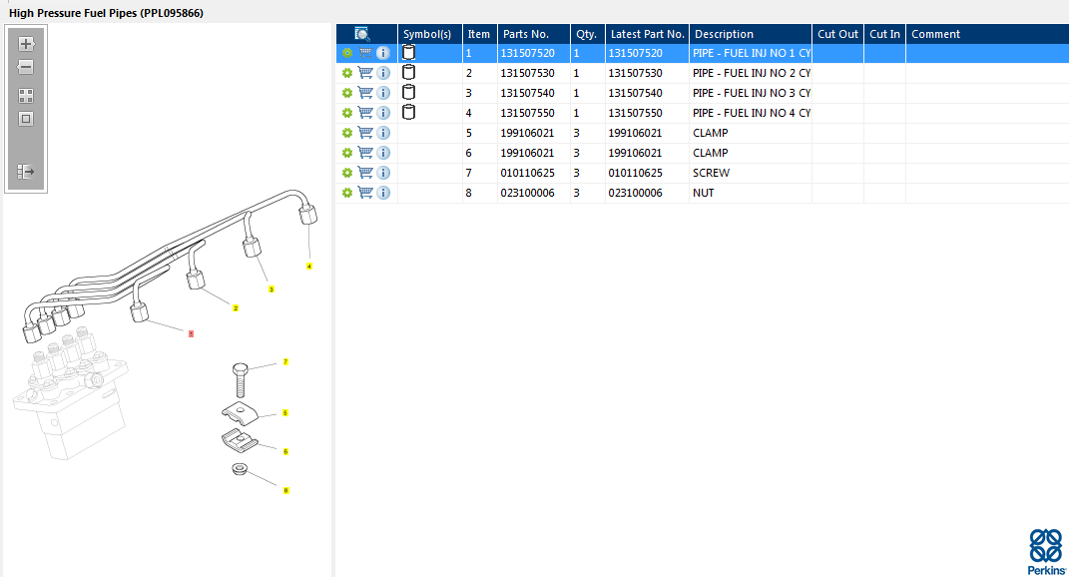The width and height of the screenshot is (1069, 577).
Task: Click callout label 4 in the diagram
Action: (x=309, y=267)
